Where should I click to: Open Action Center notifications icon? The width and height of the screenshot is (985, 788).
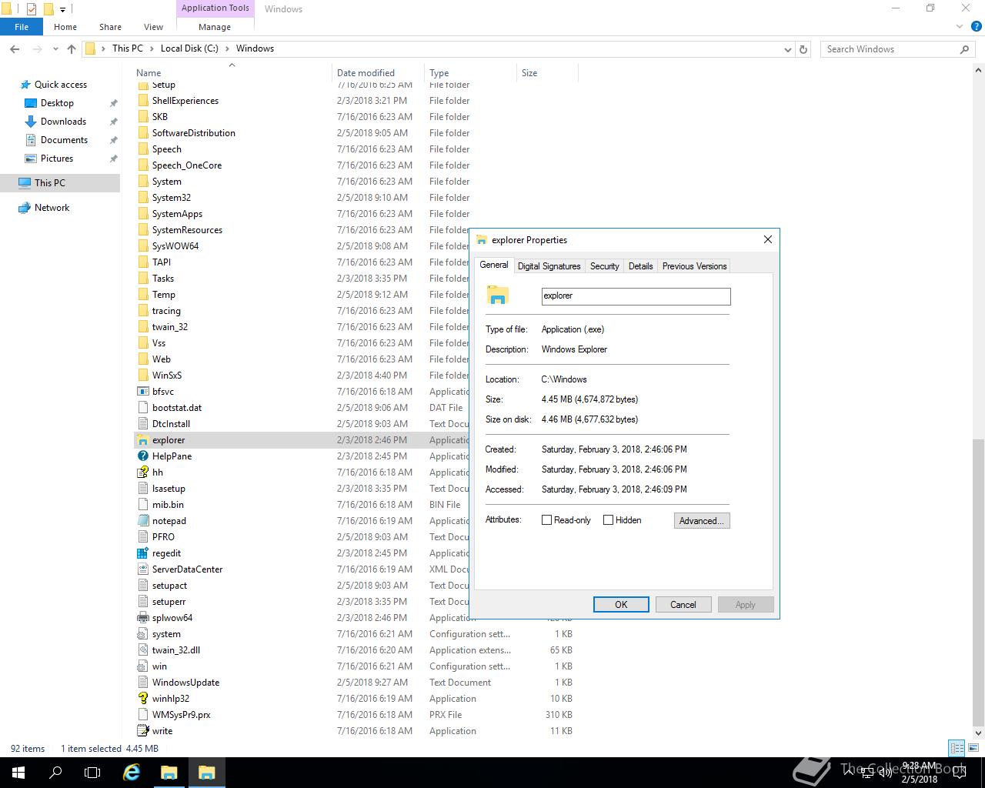[x=960, y=773]
